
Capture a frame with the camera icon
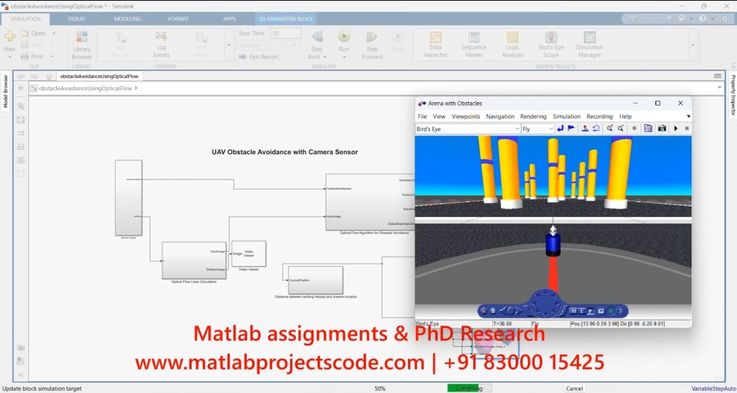click(662, 128)
